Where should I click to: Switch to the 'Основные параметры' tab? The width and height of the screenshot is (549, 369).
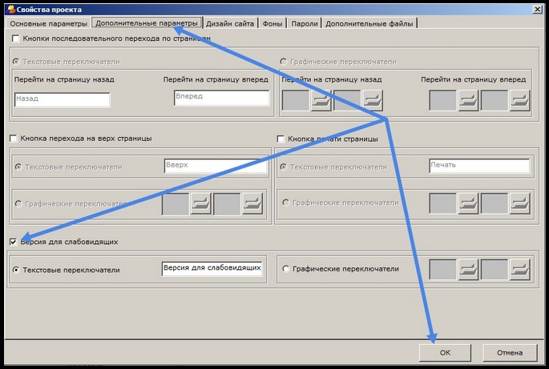pos(47,23)
